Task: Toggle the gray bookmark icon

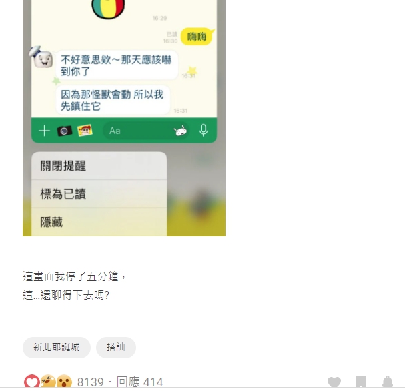Action: click(x=361, y=382)
